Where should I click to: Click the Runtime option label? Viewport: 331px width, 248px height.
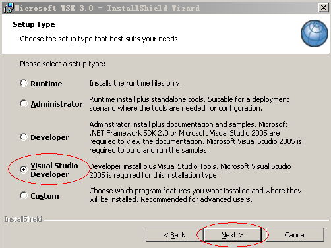[x=46, y=84]
